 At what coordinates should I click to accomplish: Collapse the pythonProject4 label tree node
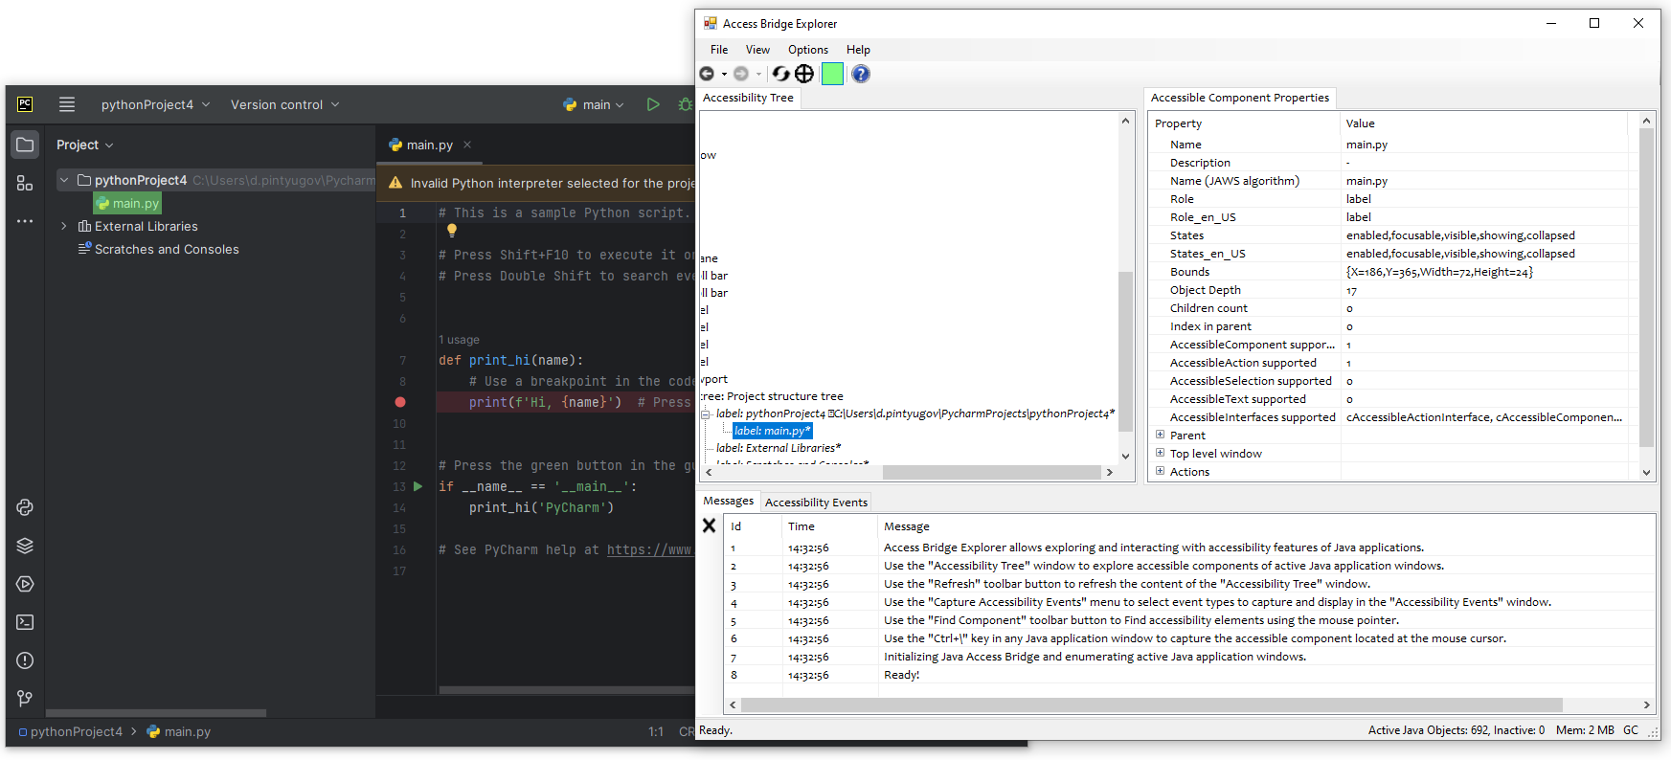(x=706, y=414)
